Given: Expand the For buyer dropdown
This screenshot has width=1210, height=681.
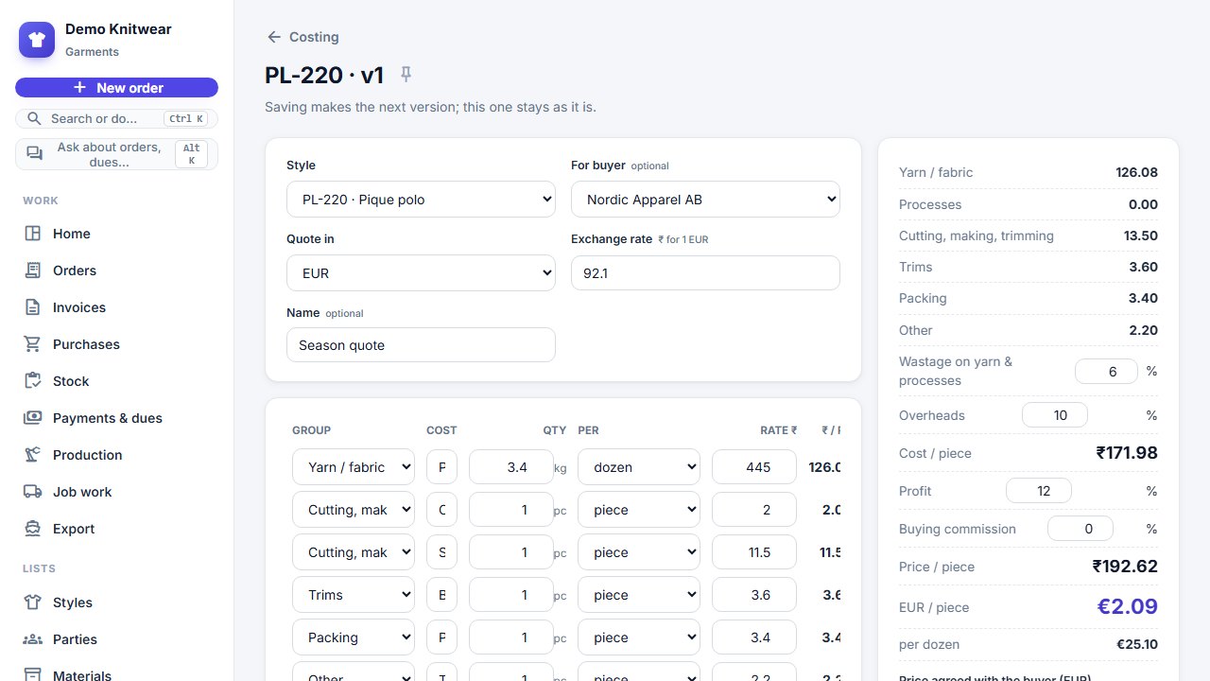Looking at the screenshot, I should (x=705, y=200).
